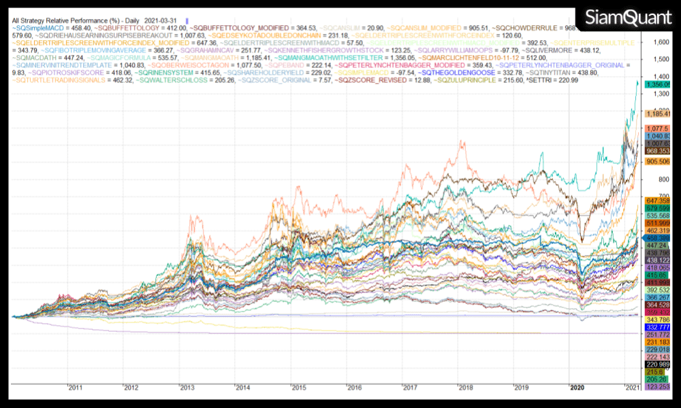Click the 1,600 label on the price axis

point(642,42)
